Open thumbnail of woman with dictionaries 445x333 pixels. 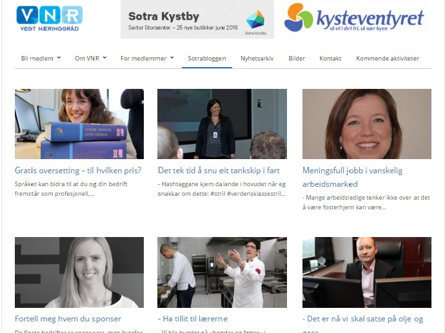[79, 124]
